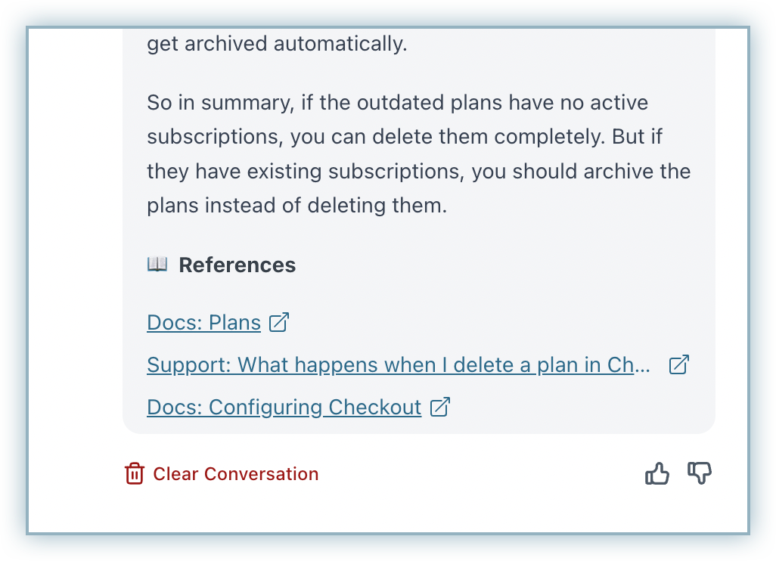The image size is (776, 561).
Task: Click external-link icon beside Docs: Plans
Action: [279, 323]
